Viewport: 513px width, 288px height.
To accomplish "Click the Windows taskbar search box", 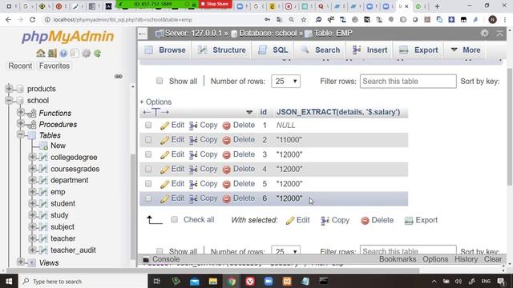I will [x=83, y=281].
